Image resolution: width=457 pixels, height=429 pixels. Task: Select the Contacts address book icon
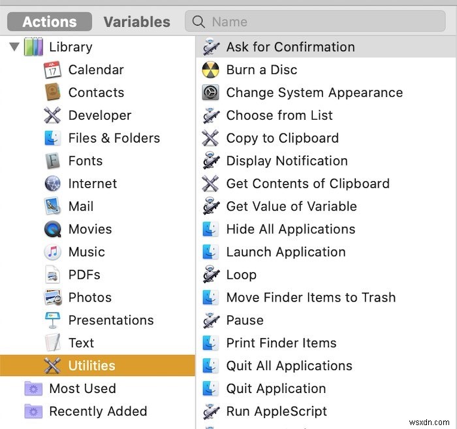[x=52, y=92]
